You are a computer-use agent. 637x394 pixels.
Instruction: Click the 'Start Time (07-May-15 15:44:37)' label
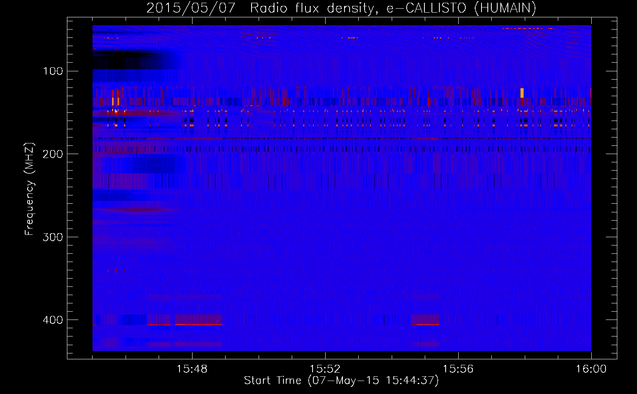(341, 380)
